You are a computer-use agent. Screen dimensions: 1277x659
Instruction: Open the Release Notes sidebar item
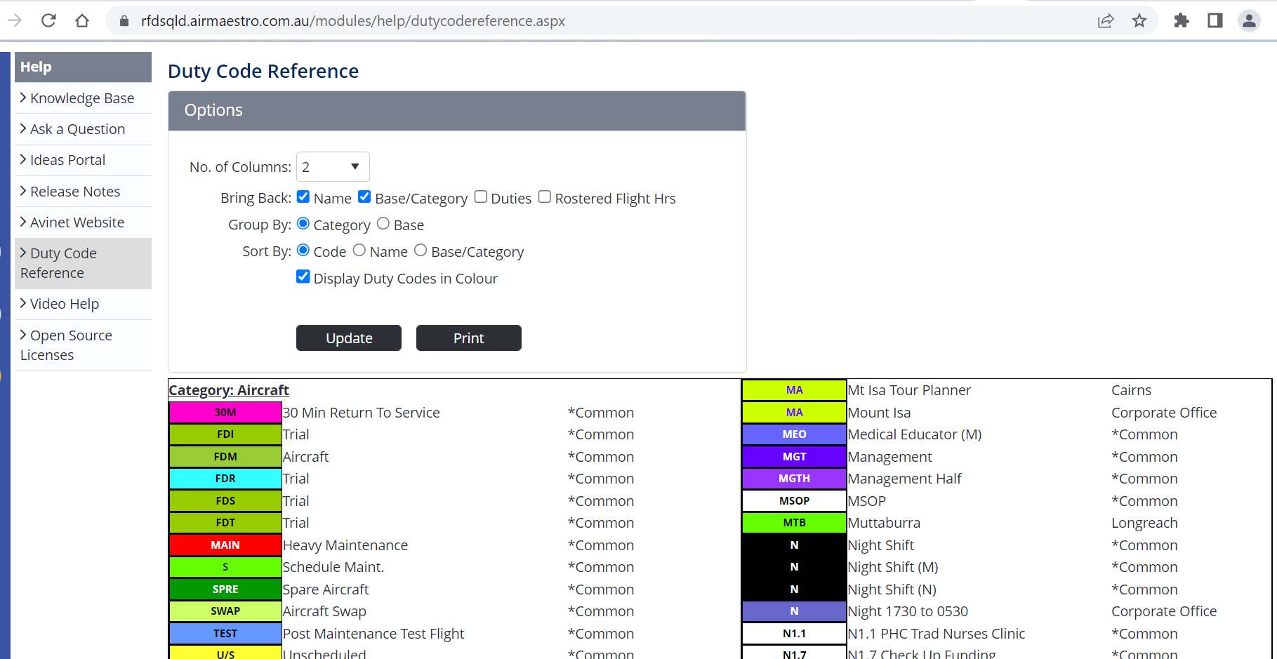[75, 192]
